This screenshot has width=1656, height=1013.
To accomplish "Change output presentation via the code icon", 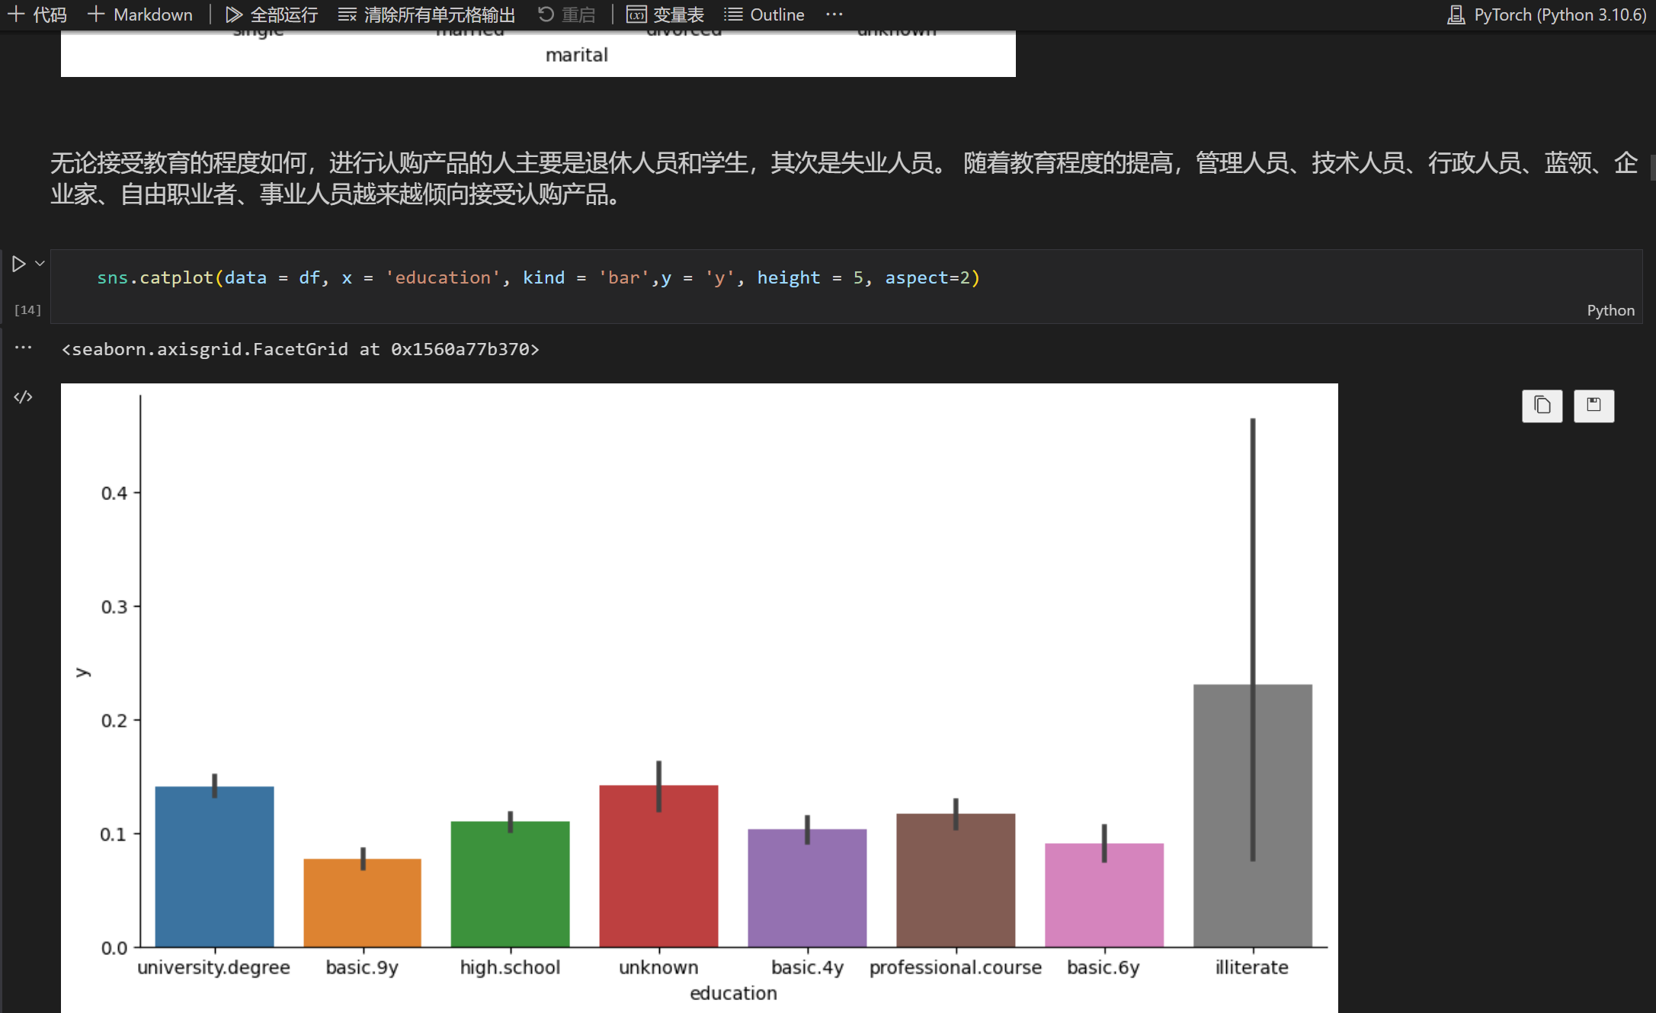I will (x=23, y=397).
